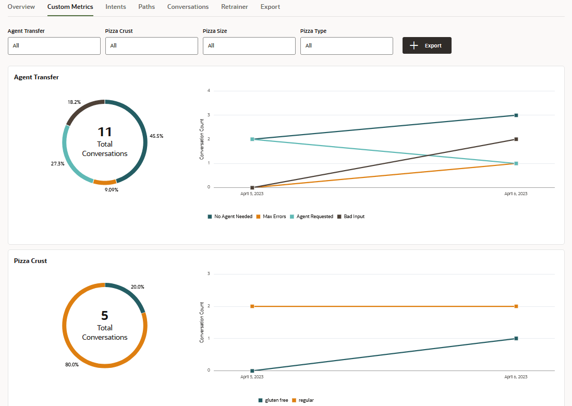The width and height of the screenshot is (572, 406).
Task: Open the Pizza Crust filter dropdown
Action: (x=151, y=46)
